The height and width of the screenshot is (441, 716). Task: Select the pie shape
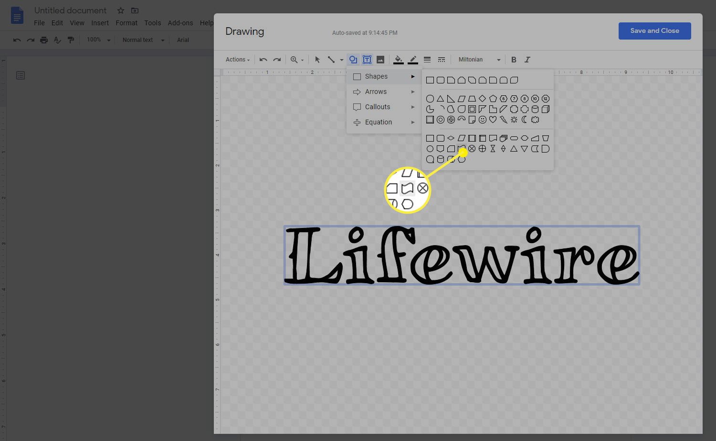(430, 109)
